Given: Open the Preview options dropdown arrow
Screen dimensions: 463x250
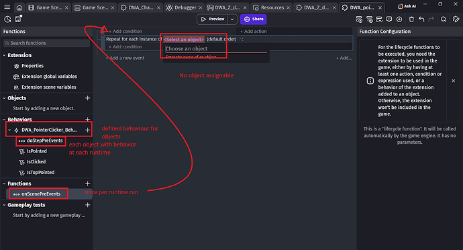Looking at the screenshot, I should [x=232, y=19].
